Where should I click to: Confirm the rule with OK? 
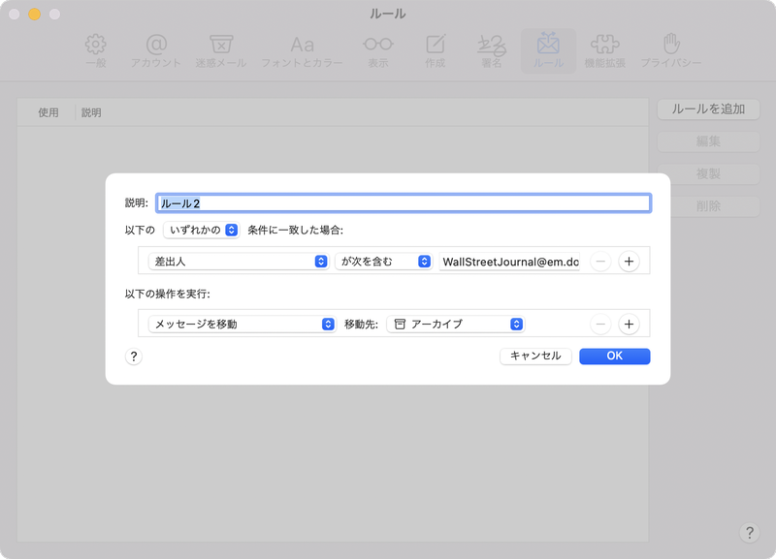point(614,357)
